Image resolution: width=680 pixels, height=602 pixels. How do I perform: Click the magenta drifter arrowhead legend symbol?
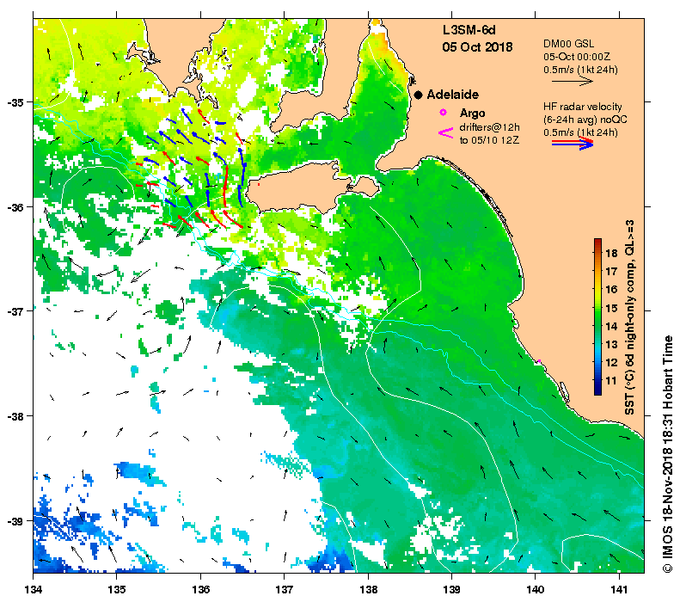(x=445, y=133)
